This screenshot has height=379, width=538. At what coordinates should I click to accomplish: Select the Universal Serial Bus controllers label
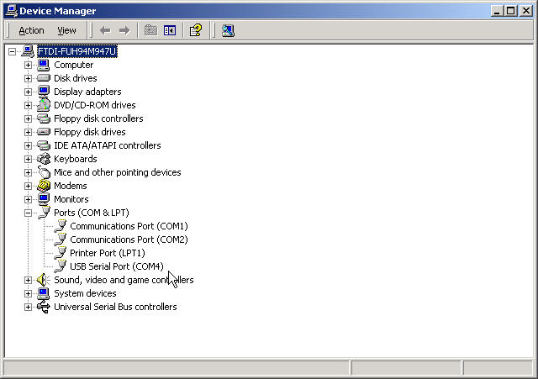coord(115,307)
